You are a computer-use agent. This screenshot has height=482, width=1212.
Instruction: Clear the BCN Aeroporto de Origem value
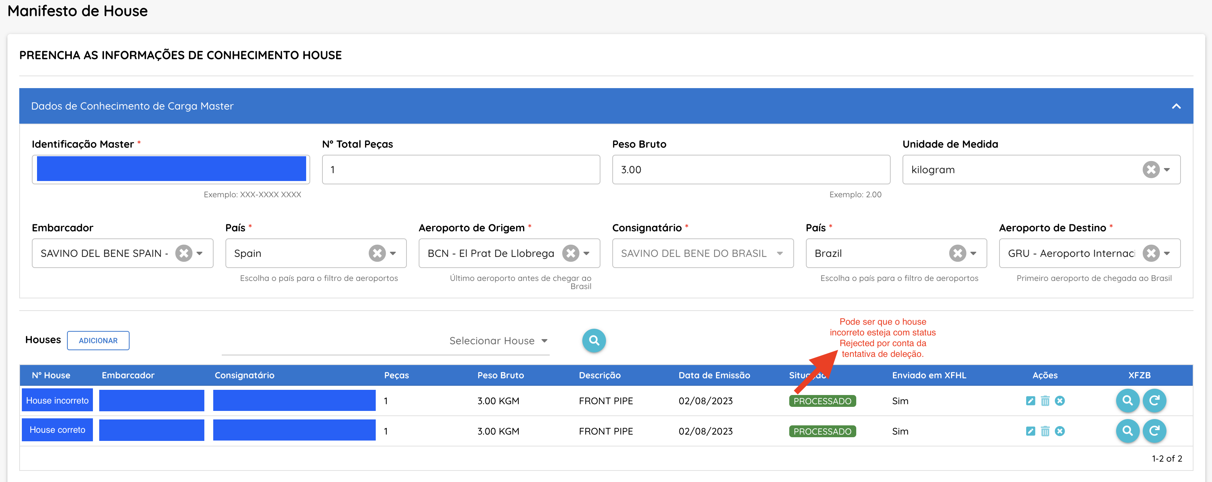(570, 253)
